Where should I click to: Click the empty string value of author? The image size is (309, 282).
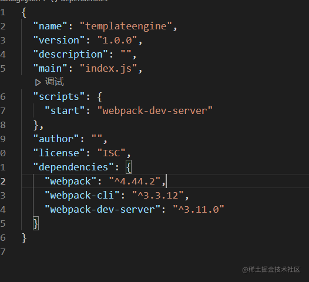click(x=97, y=137)
